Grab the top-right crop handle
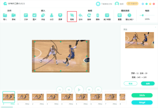This screenshot has height=108, width=158. coord(87,42)
